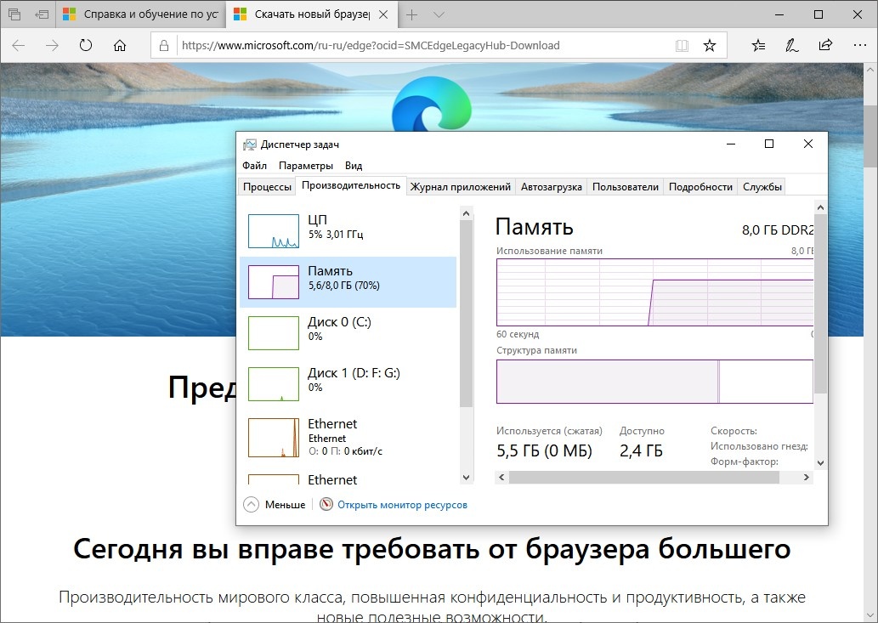Screen dimensions: 878x623
Task: Click the memory panel vertical scroll up arrow
Action: [x=820, y=207]
